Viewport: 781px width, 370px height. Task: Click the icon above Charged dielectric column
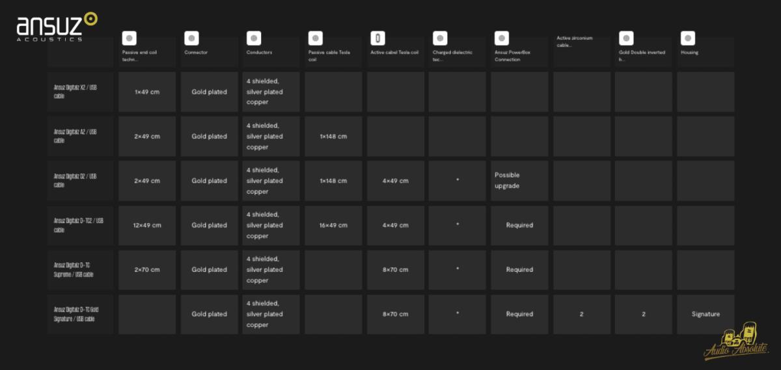(440, 38)
